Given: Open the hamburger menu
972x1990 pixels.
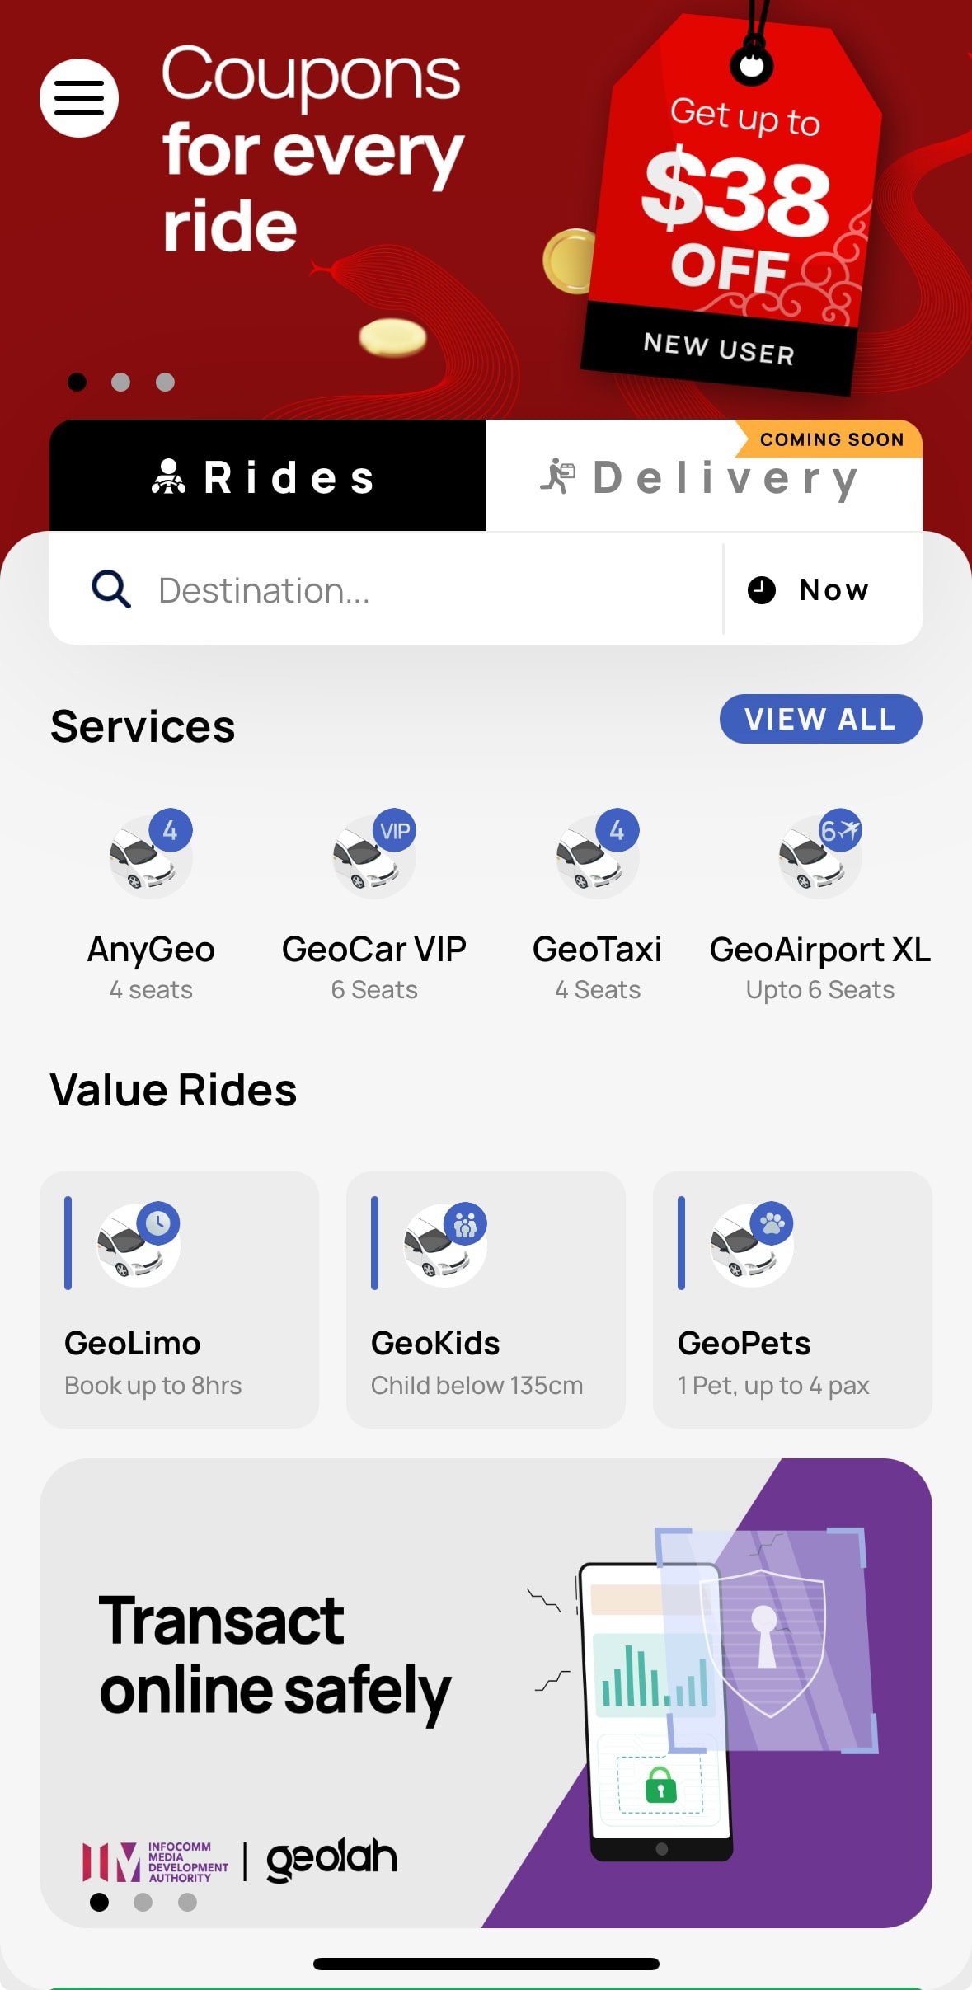Looking at the screenshot, I should [x=79, y=98].
